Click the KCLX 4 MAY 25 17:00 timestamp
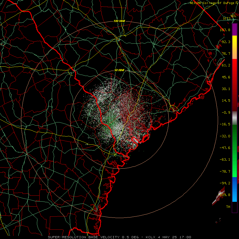The image size is (239, 239). tap(168, 237)
